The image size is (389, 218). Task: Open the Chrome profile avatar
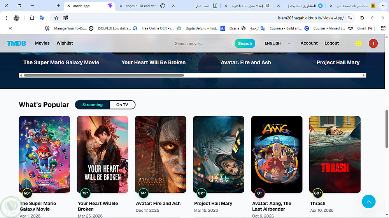[17, 18]
